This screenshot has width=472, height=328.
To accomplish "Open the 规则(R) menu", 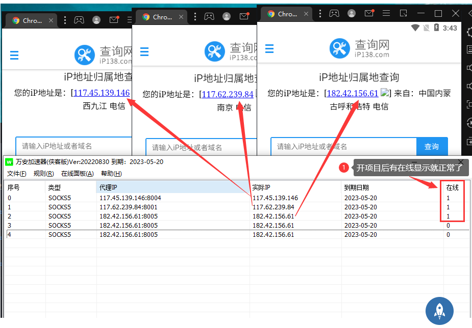I will tap(43, 174).
